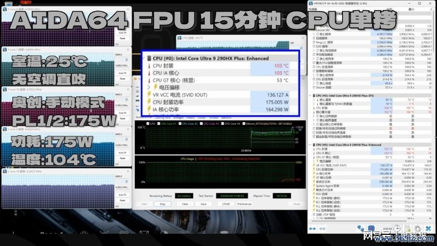Click the Close button in AIDA64 window
437x246 pixels.
coord(297,204)
